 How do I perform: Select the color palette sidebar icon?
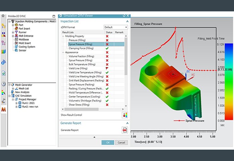[3, 93]
